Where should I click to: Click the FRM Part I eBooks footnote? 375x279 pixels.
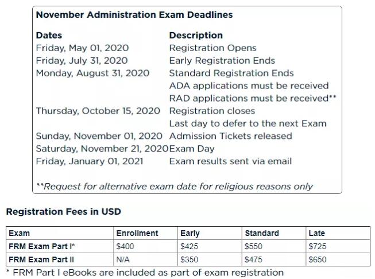tap(145, 272)
